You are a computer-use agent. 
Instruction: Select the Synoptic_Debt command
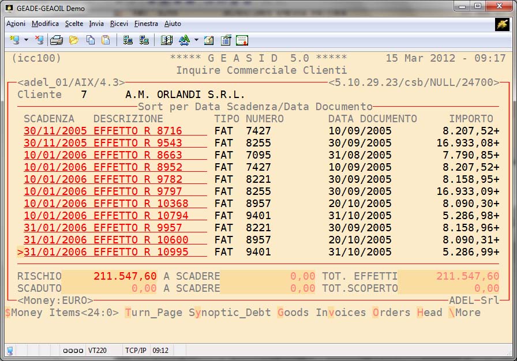point(230,313)
